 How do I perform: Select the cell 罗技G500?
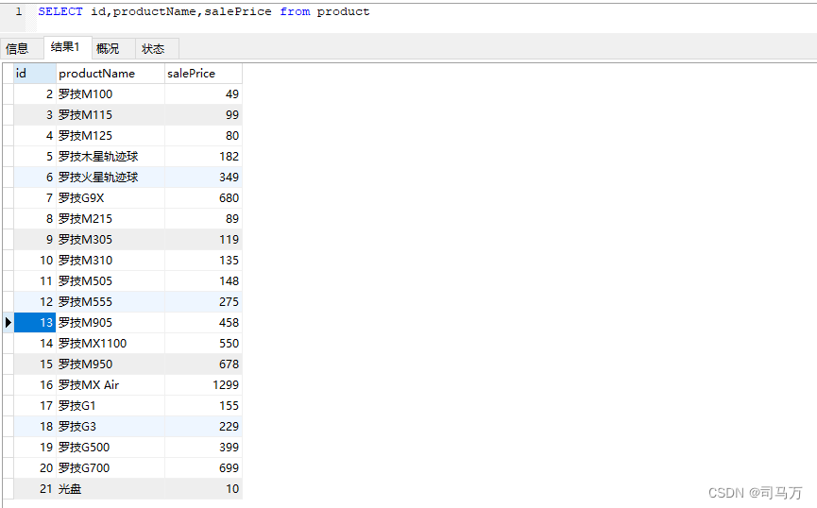pos(111,448)
